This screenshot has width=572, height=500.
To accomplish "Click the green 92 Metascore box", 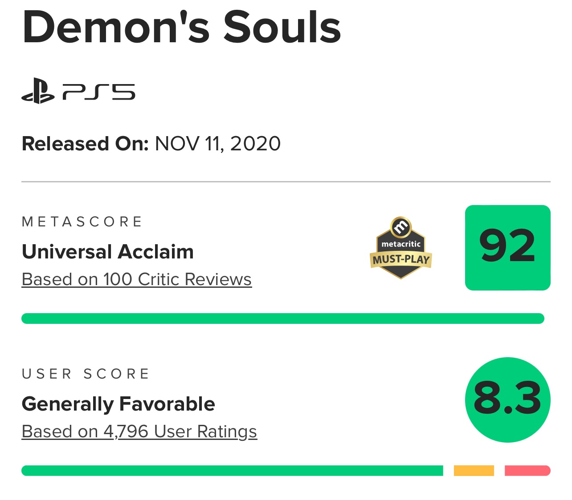I will 507,247.
